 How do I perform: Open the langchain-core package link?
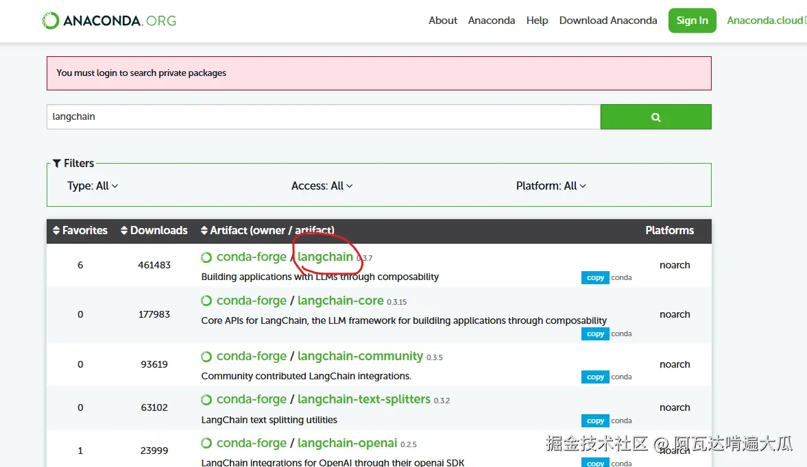pos(340,301)
